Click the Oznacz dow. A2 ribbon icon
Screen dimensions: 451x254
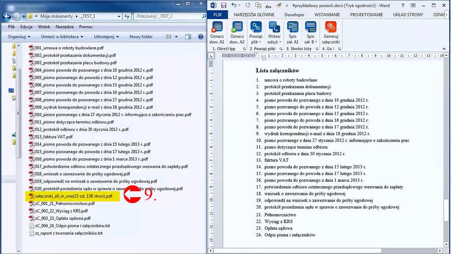tap(237, 27)
